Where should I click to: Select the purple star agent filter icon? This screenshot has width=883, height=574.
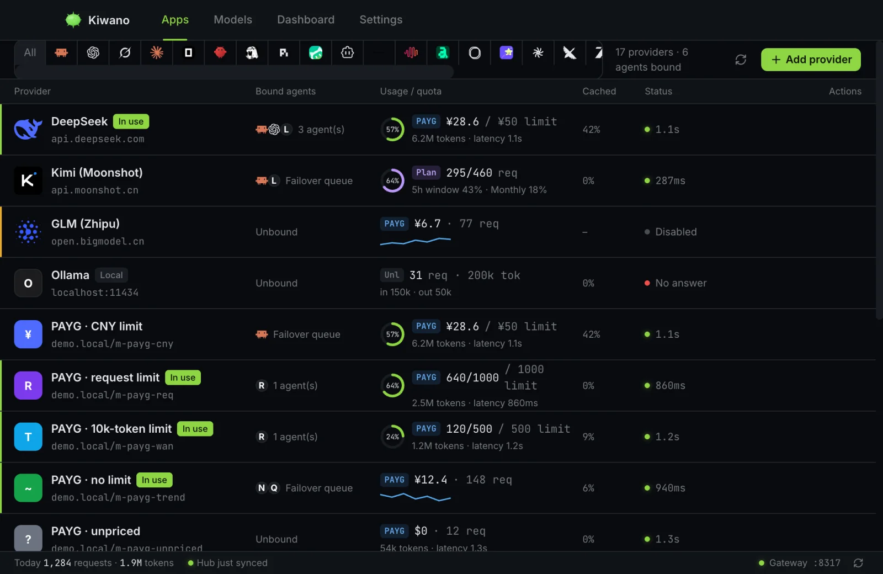click(x=507, y=52)
